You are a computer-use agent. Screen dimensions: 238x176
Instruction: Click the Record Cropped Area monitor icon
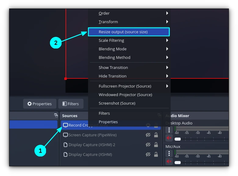66,125
